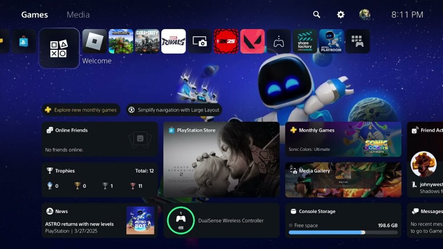Launch the Share Factory Studio tile
The image size is (443, 249).
(x=305, y=41)
